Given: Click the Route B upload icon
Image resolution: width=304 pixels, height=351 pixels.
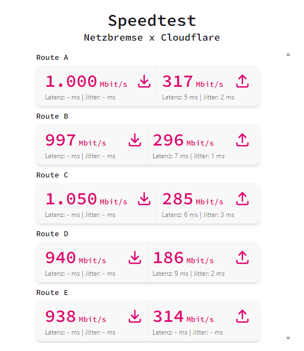Looking at the screenshot, I should [x=242, y=140].
